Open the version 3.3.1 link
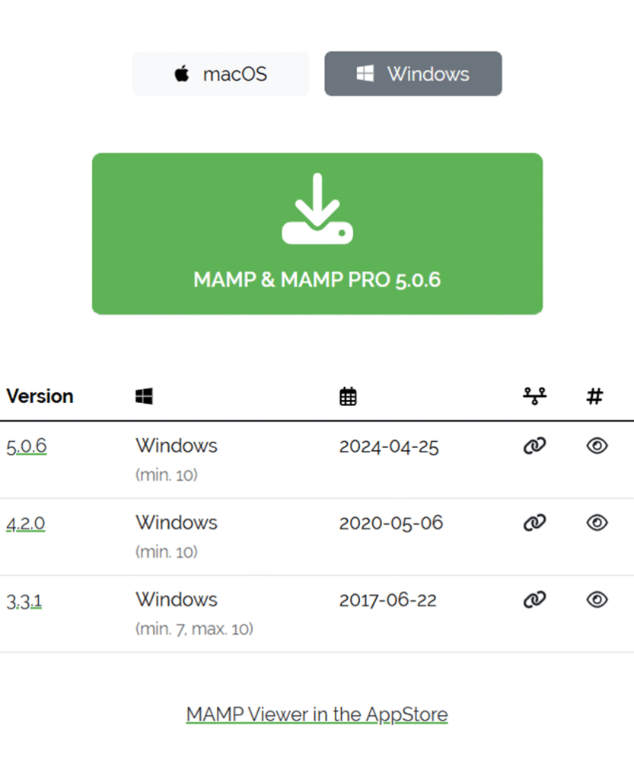Viewport: 634px width, 780px height. 24,601
